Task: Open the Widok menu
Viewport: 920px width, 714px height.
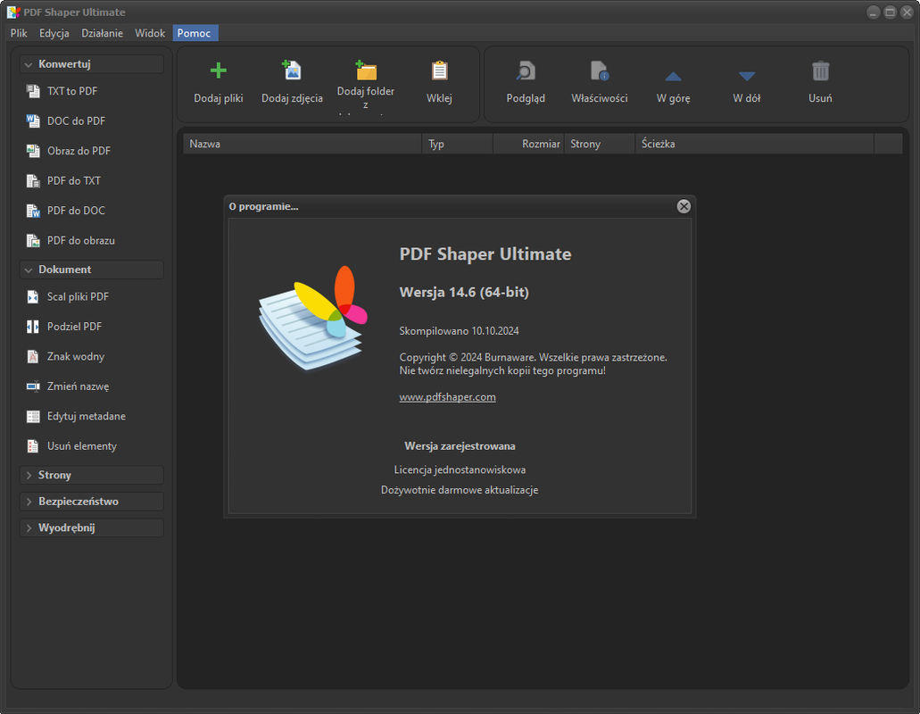Action: pyautogui.click(x=150, y=33)
